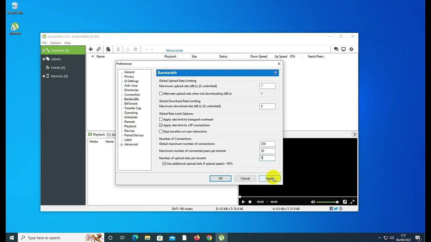Viewport: 431px width, 242px height.
Task: Click the Cancel button
Action: pos(245,178)
